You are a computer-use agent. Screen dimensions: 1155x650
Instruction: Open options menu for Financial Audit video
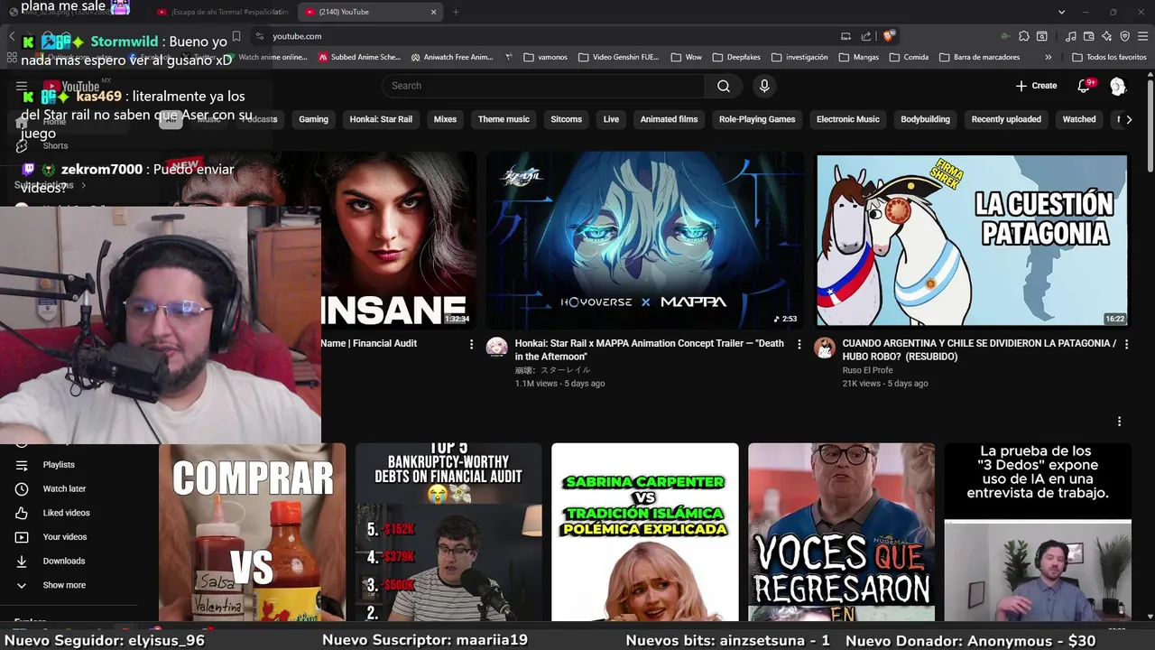tap(471, 344)
